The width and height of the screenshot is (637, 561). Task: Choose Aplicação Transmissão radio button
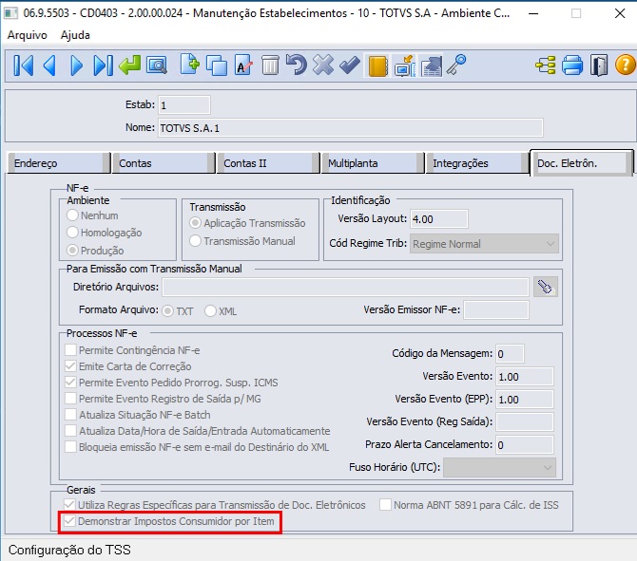(196, 223)
